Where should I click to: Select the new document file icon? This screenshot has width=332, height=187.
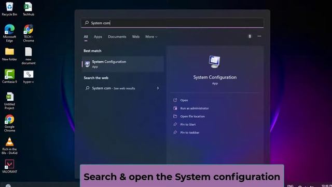[x=29, y=56]
